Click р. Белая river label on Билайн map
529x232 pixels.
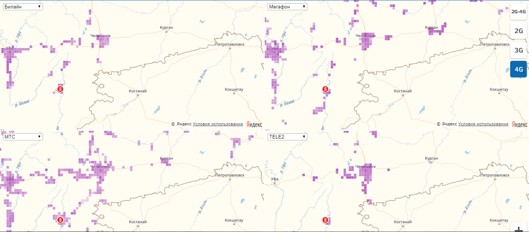coord(22,103)
